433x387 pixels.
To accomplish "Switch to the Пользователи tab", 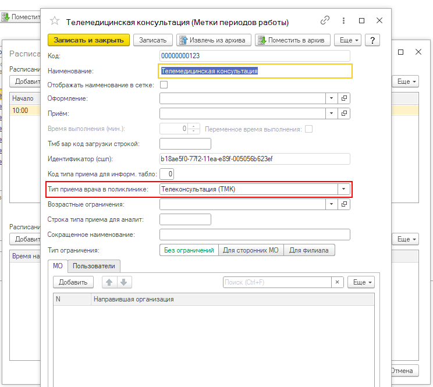I will click(x=94, y=266).
